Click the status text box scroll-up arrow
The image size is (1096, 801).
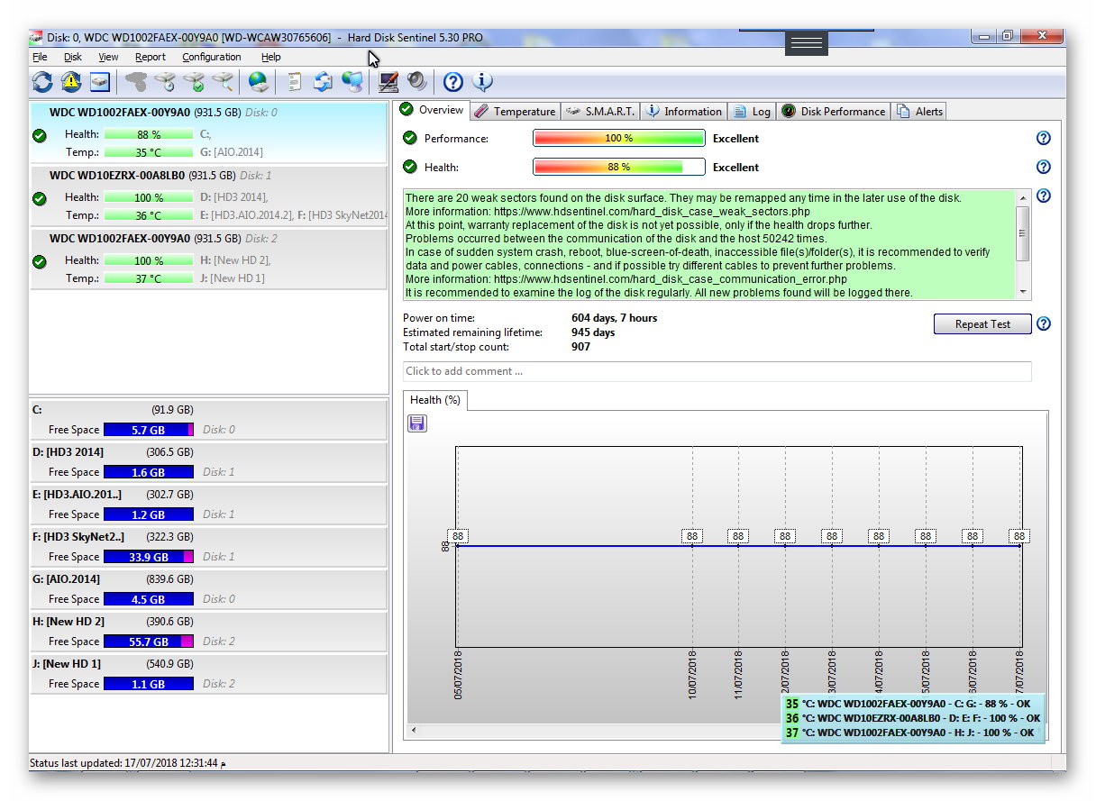tap(1023, 197)
